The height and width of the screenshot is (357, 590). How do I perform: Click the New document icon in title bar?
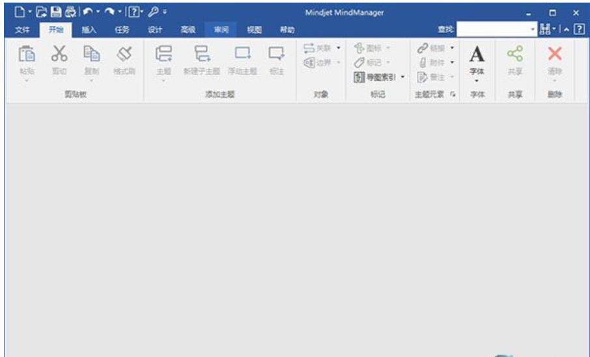click(x=20, y=12)
